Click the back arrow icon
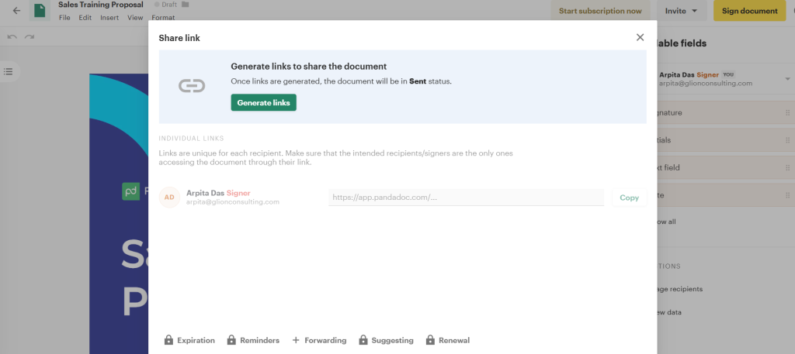 tap(16, 11)
